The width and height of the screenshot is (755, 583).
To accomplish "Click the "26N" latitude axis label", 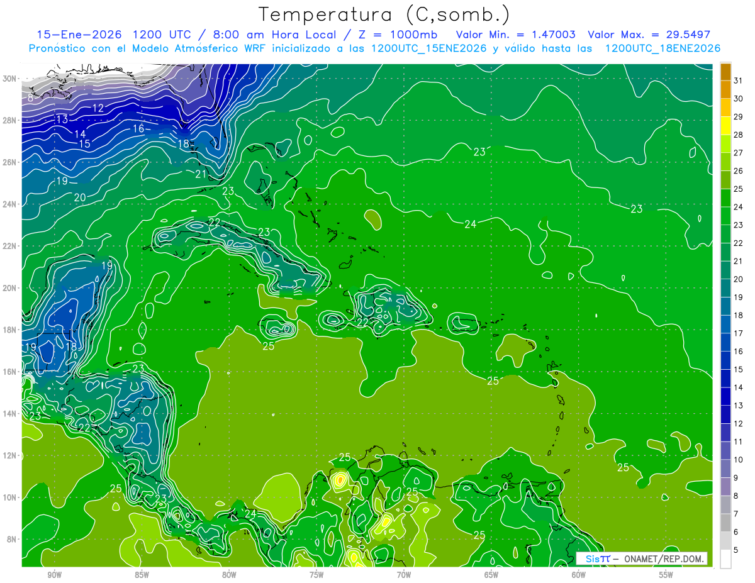I will click(x=10, y=162).
